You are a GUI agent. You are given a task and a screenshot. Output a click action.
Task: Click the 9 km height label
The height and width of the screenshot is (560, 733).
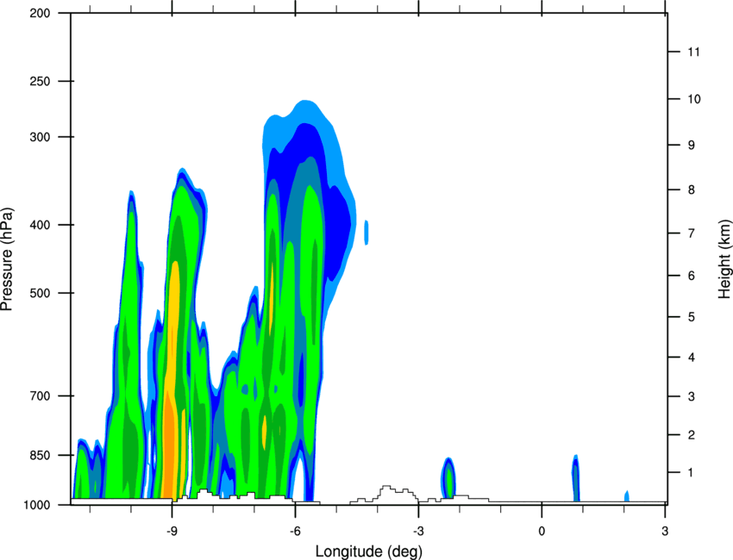pos(691,146)
